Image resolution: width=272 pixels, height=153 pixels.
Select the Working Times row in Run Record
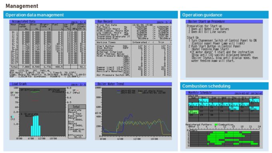click(x=133, y=42)
